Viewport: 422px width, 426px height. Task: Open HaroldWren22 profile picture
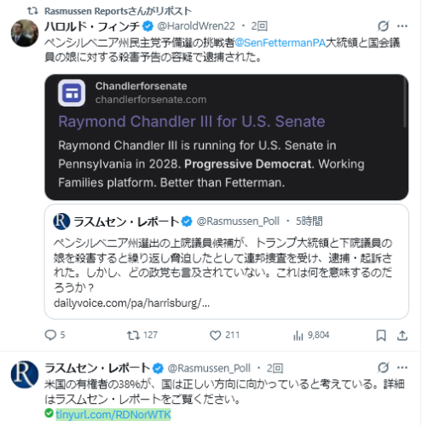(25, 33)
